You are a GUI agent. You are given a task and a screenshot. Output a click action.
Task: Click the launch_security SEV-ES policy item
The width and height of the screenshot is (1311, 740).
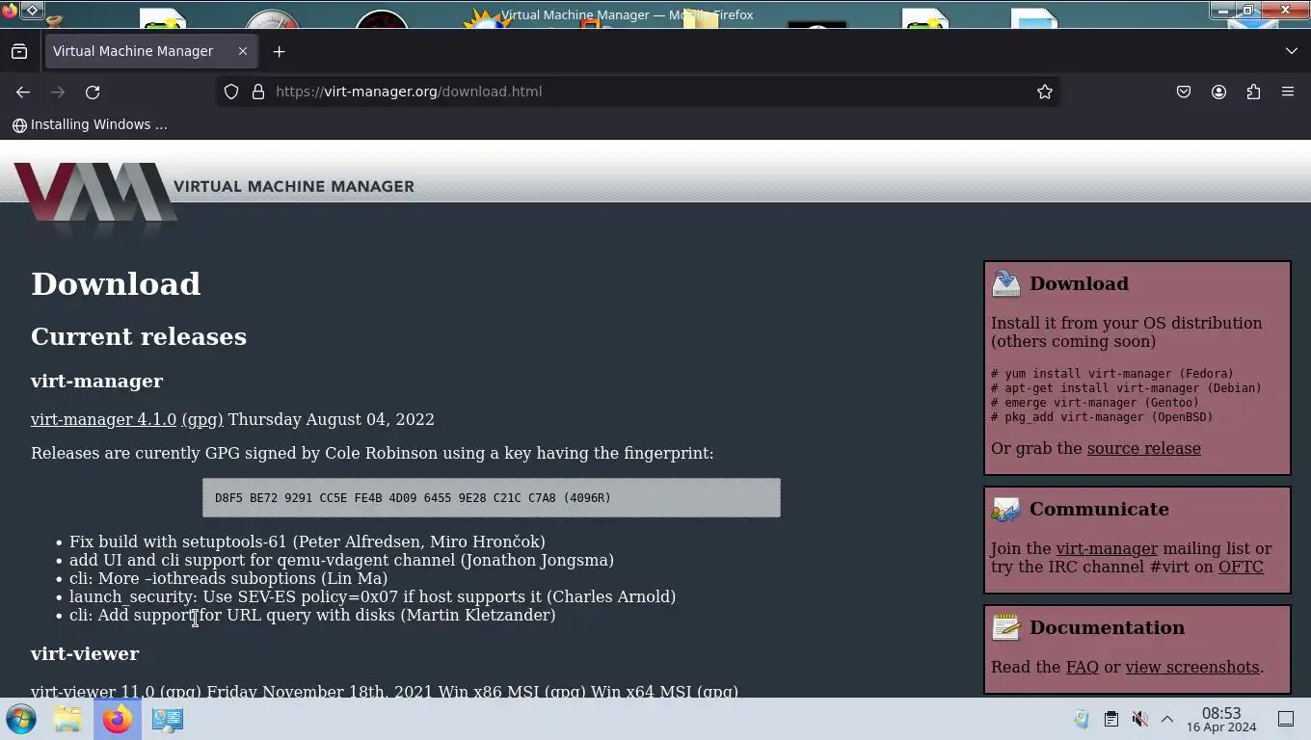click(372, 596)
